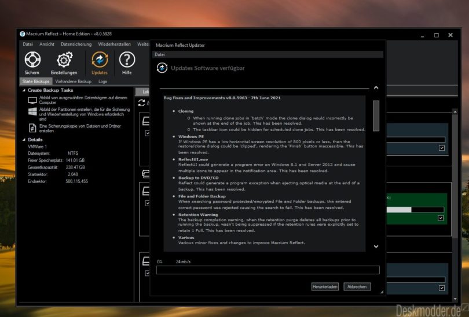Image resolution: width=469 pixels, height=317 pixels.
Task: Select the monitor icon for disk image task
Action: point(32,100)
